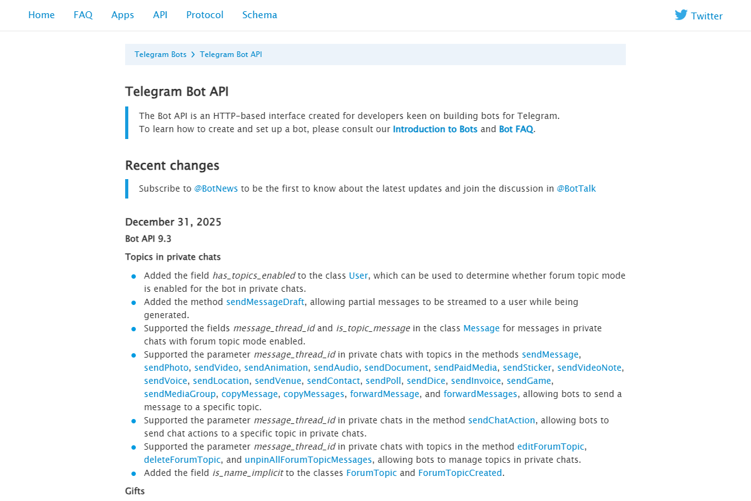
Task: Click the Telegram Bots breadcrumb link
Action: [x=160, y=54]
